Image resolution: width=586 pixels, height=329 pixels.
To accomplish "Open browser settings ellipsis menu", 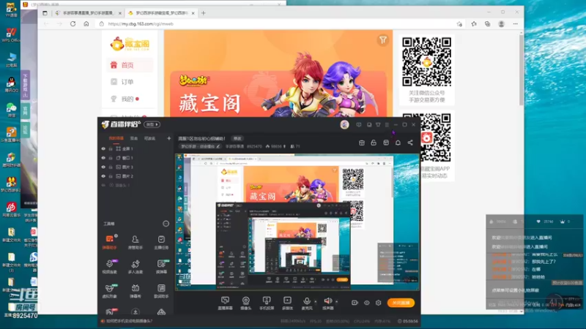I will pos(516,24).
